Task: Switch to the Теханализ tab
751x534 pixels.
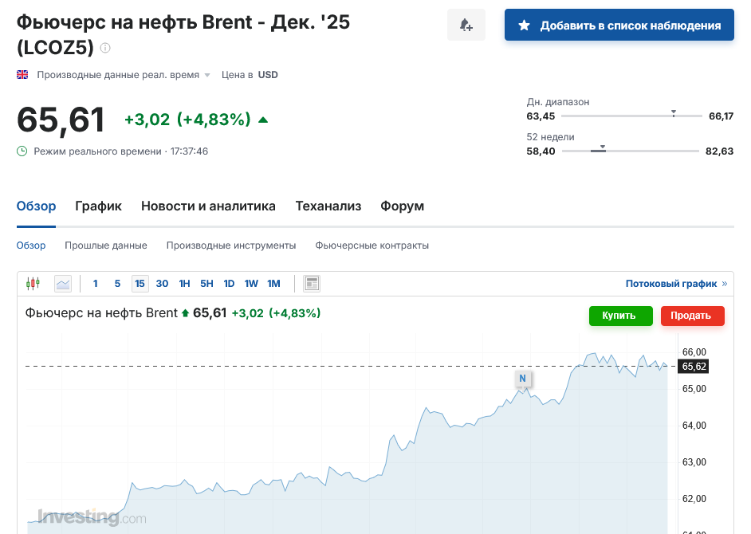Action: [x=328, y=206]
